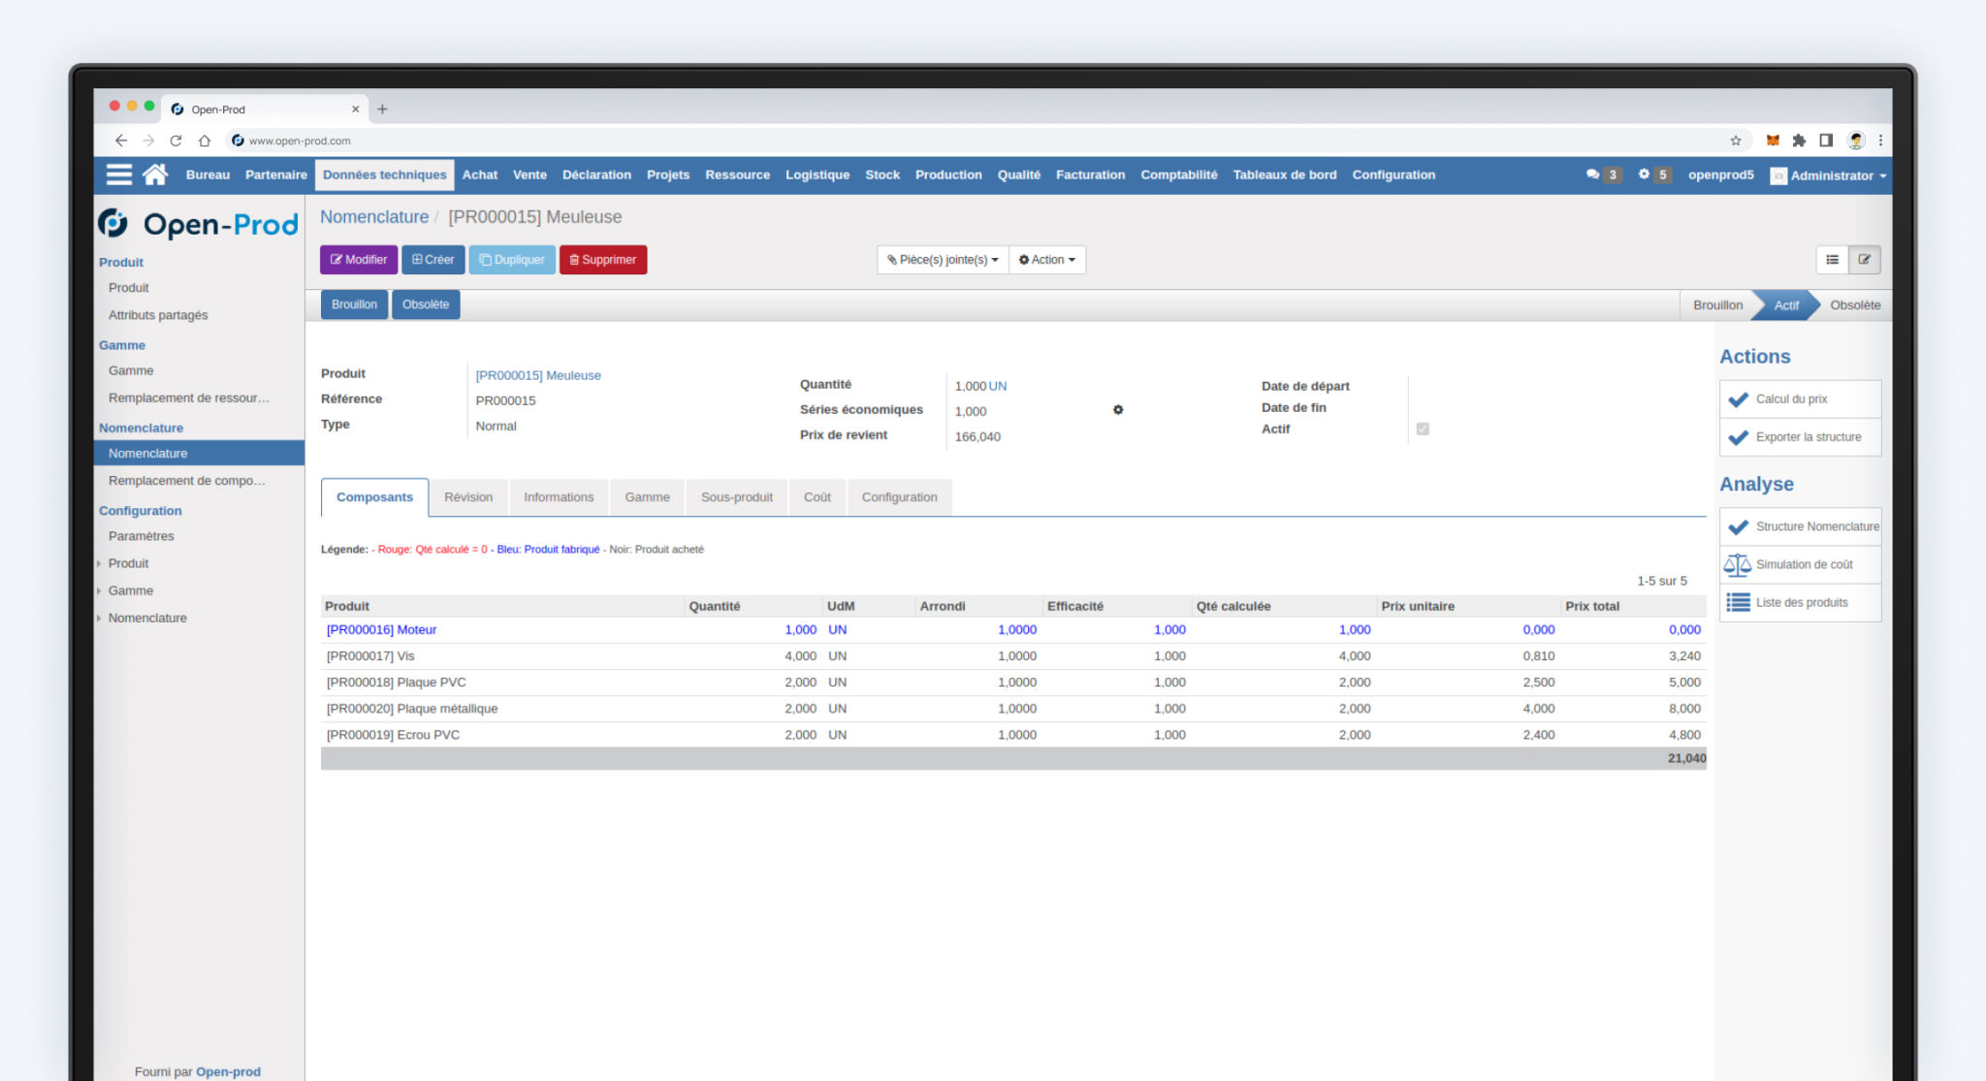The height and width of the screenshot is (1081, 1986).
Task: Open the [PR000016] Moteur component link
Action: click(x=381, y=629)
